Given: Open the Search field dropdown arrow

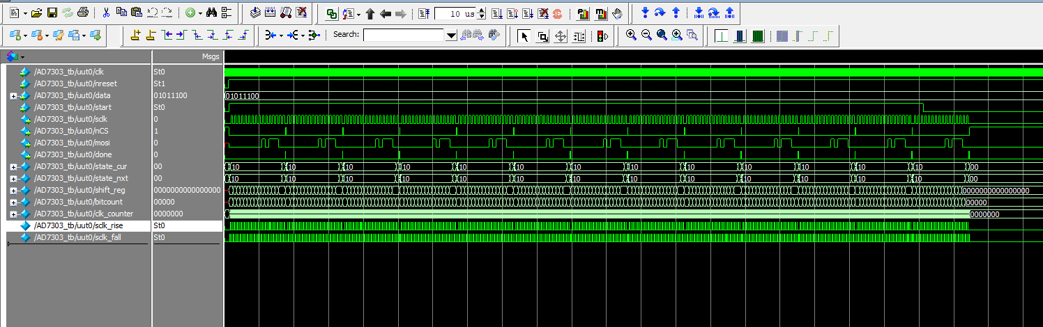Looking at the screenshot, I should (450, 35).
